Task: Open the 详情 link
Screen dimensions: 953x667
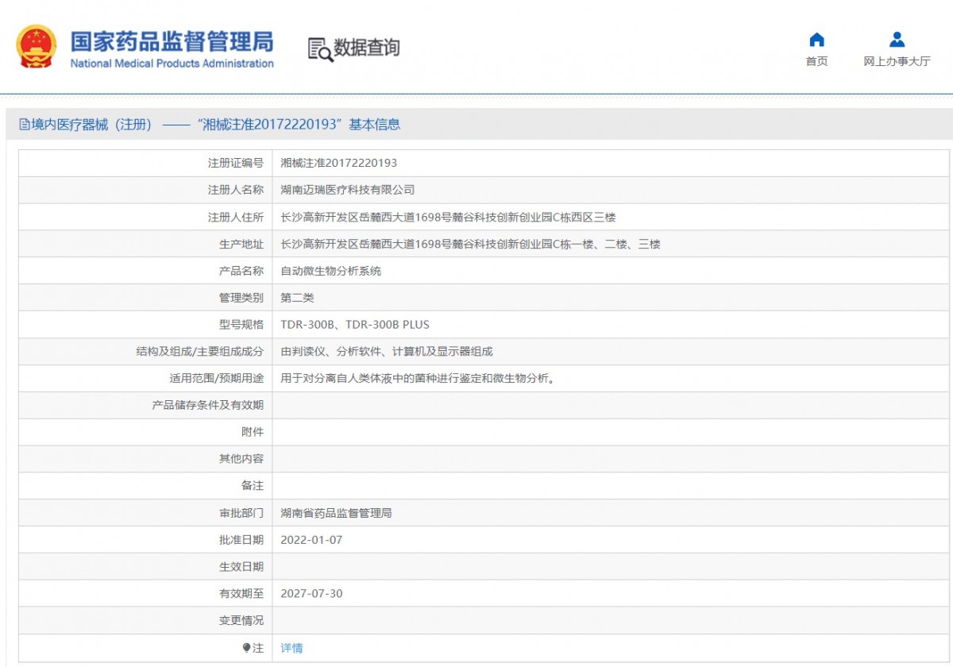Action: pyautogui.click(x=291, y=648)
